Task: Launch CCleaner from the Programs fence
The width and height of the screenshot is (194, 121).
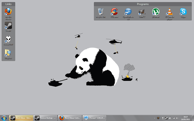Action: click(x=114, y=12)
